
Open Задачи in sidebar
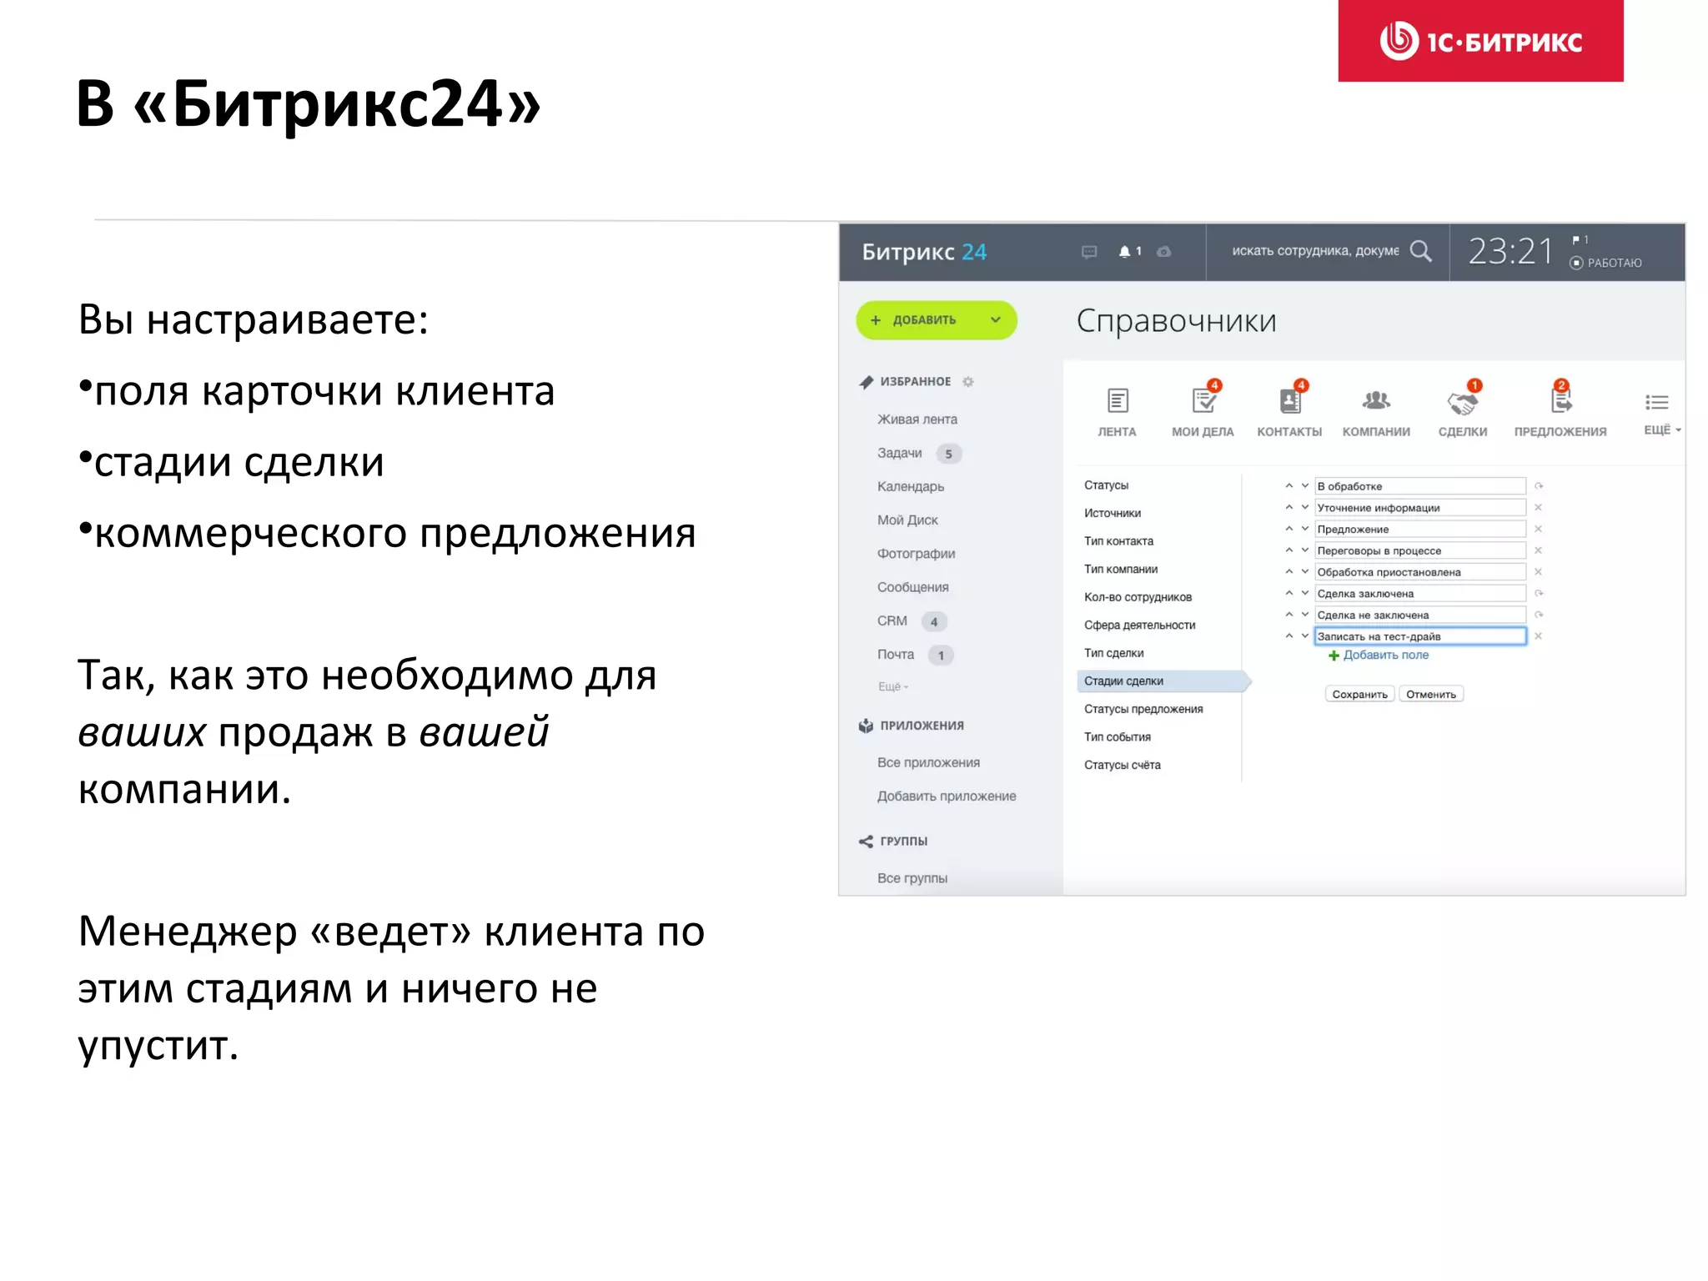tap(899, 453)
